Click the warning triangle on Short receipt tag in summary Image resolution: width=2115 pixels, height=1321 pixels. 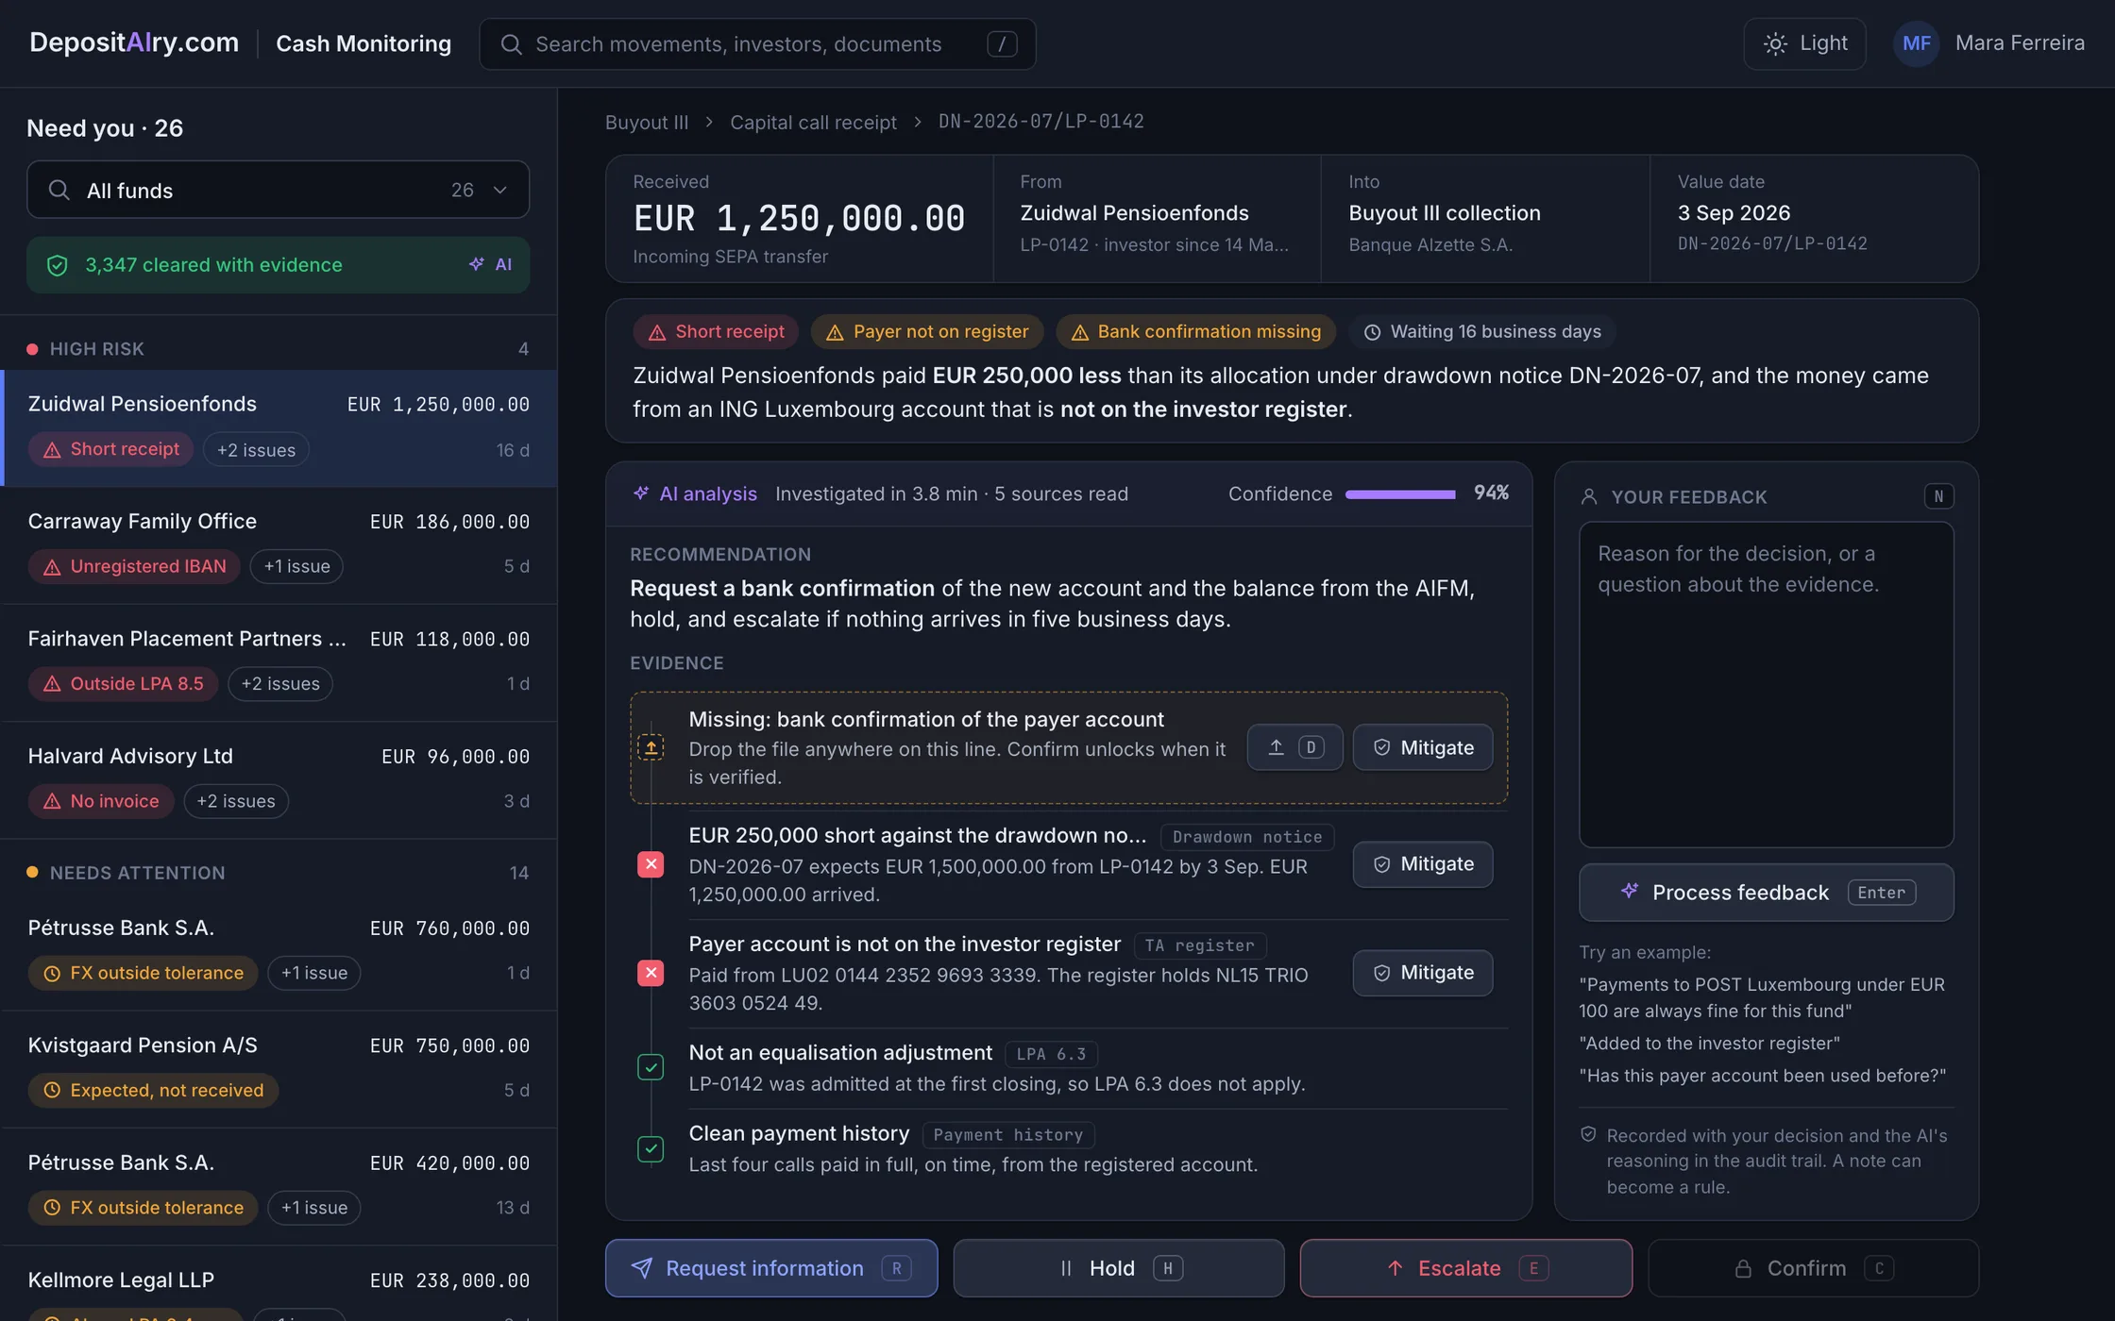(x=657, y=332)
